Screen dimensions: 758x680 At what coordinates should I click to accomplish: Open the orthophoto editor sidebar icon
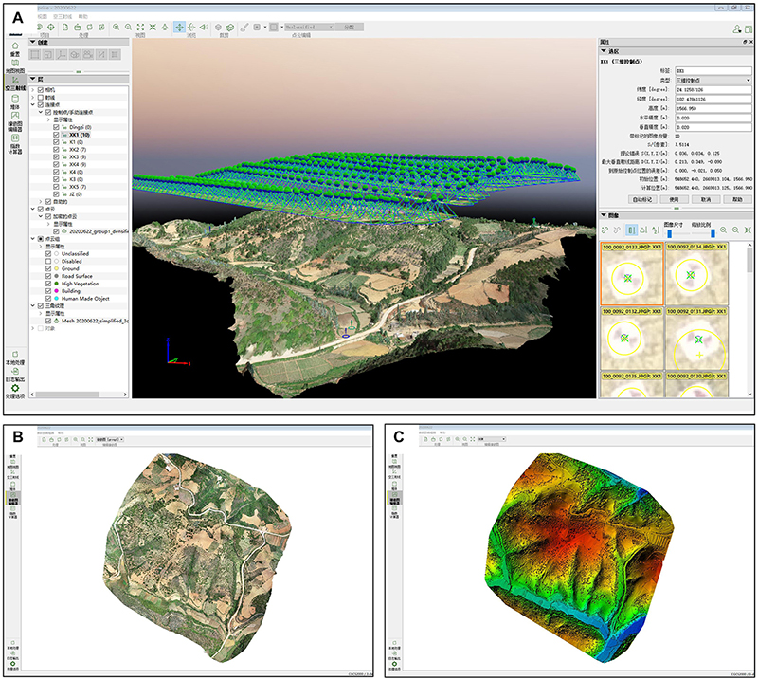coord(15,116)
